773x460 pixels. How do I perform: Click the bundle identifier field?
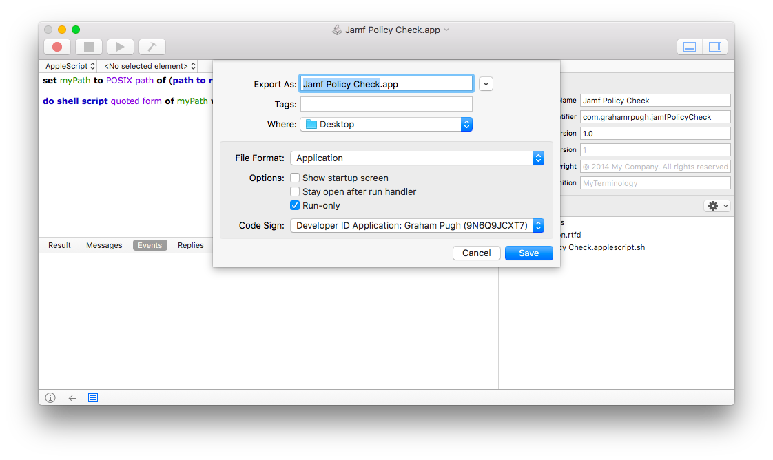pos(655,117)
